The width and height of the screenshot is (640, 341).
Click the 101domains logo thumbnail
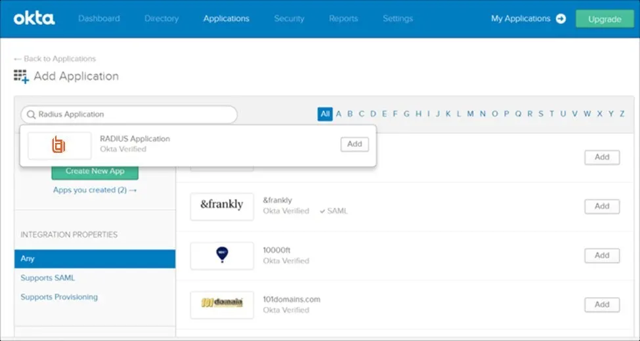(222, 305)
